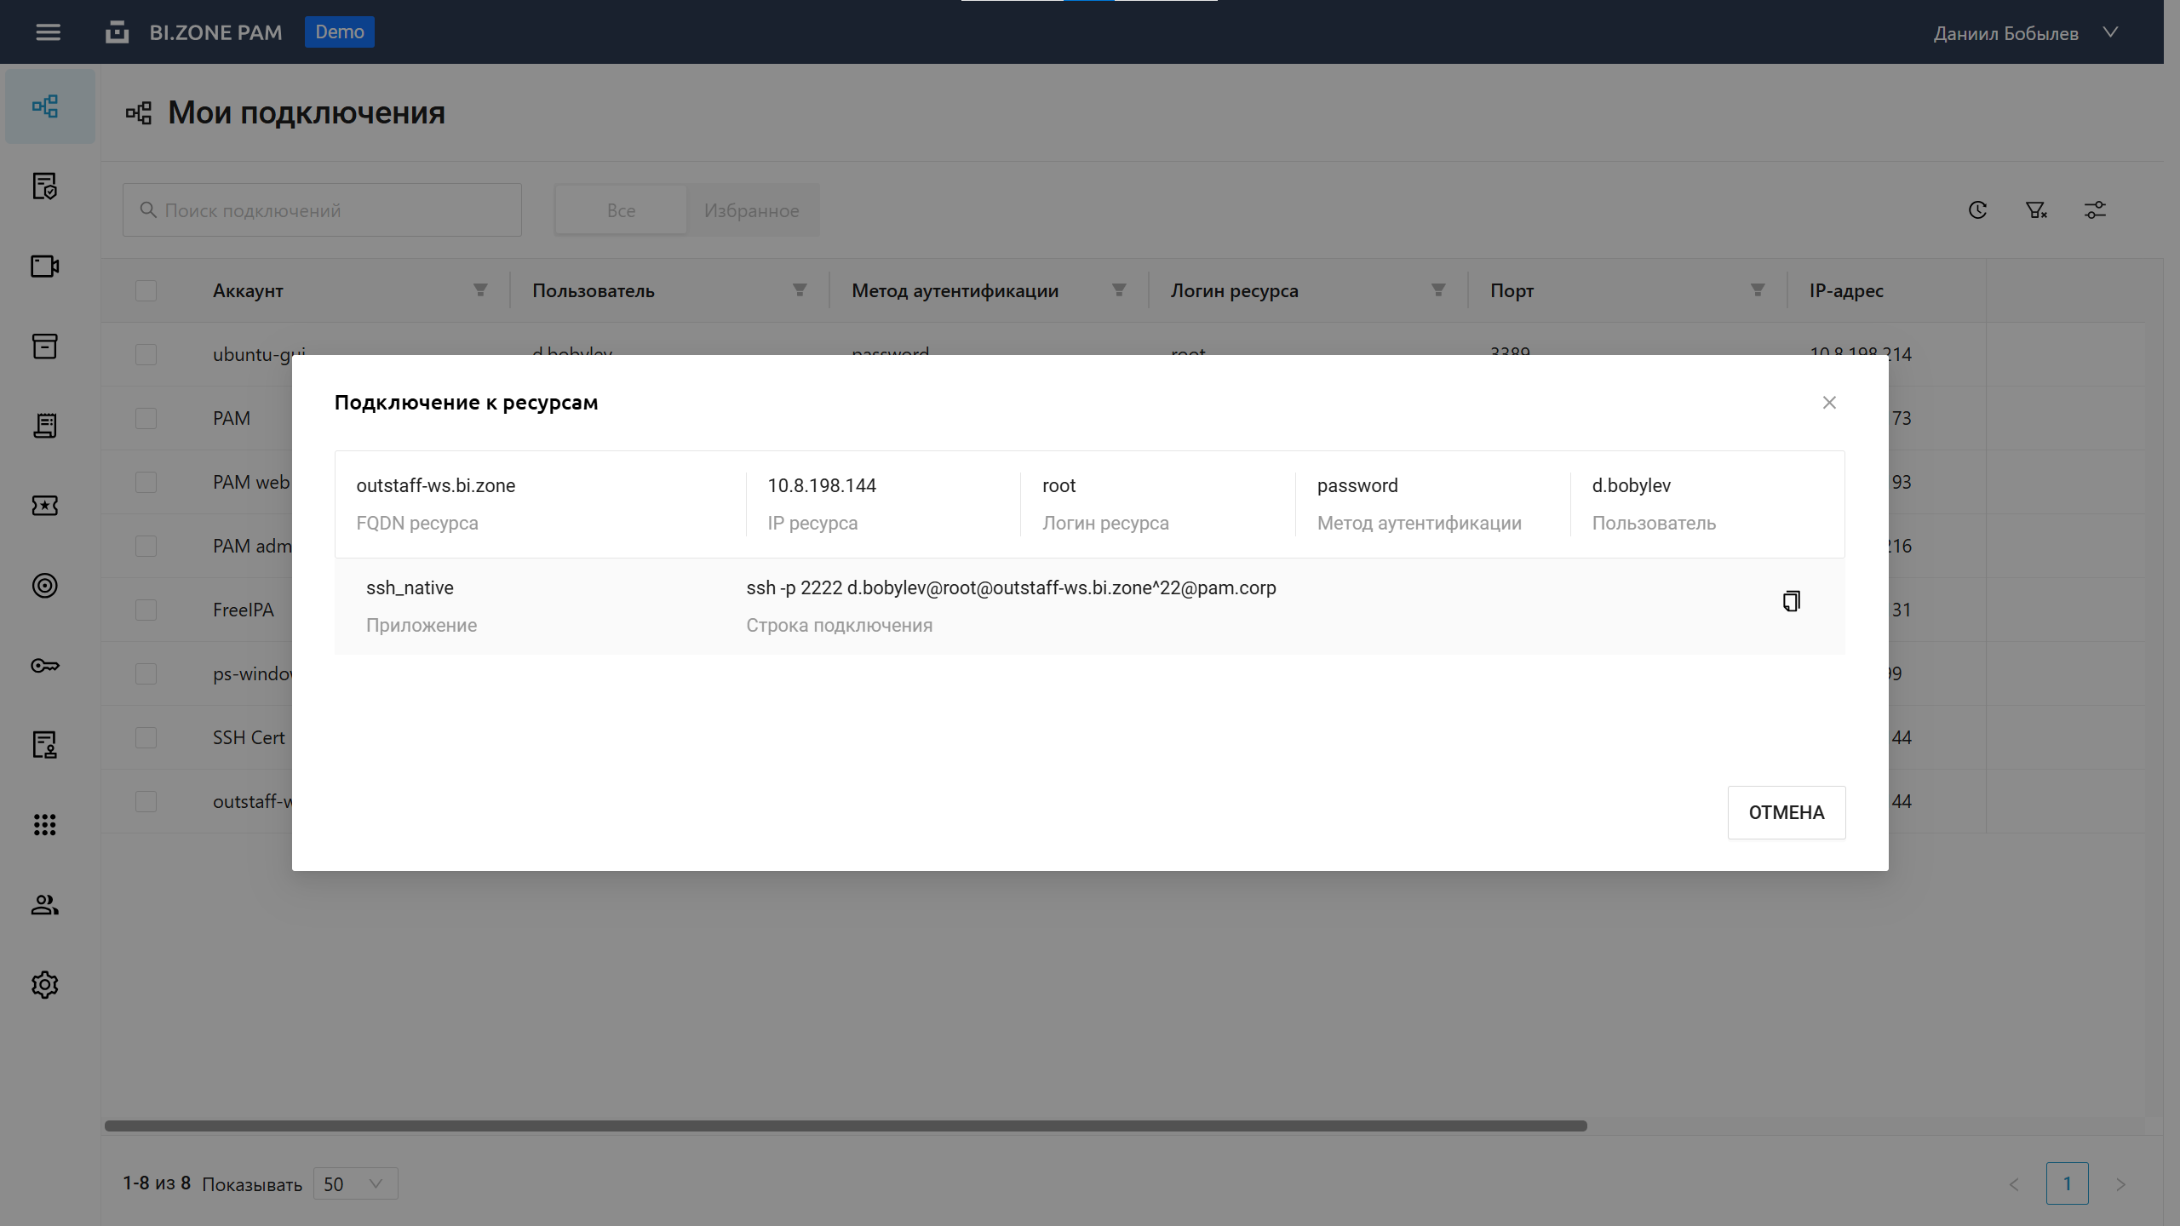Screen dimensions: 2180x1226
Task: Open the apps grid icon in sidebar
Action: 44,824
